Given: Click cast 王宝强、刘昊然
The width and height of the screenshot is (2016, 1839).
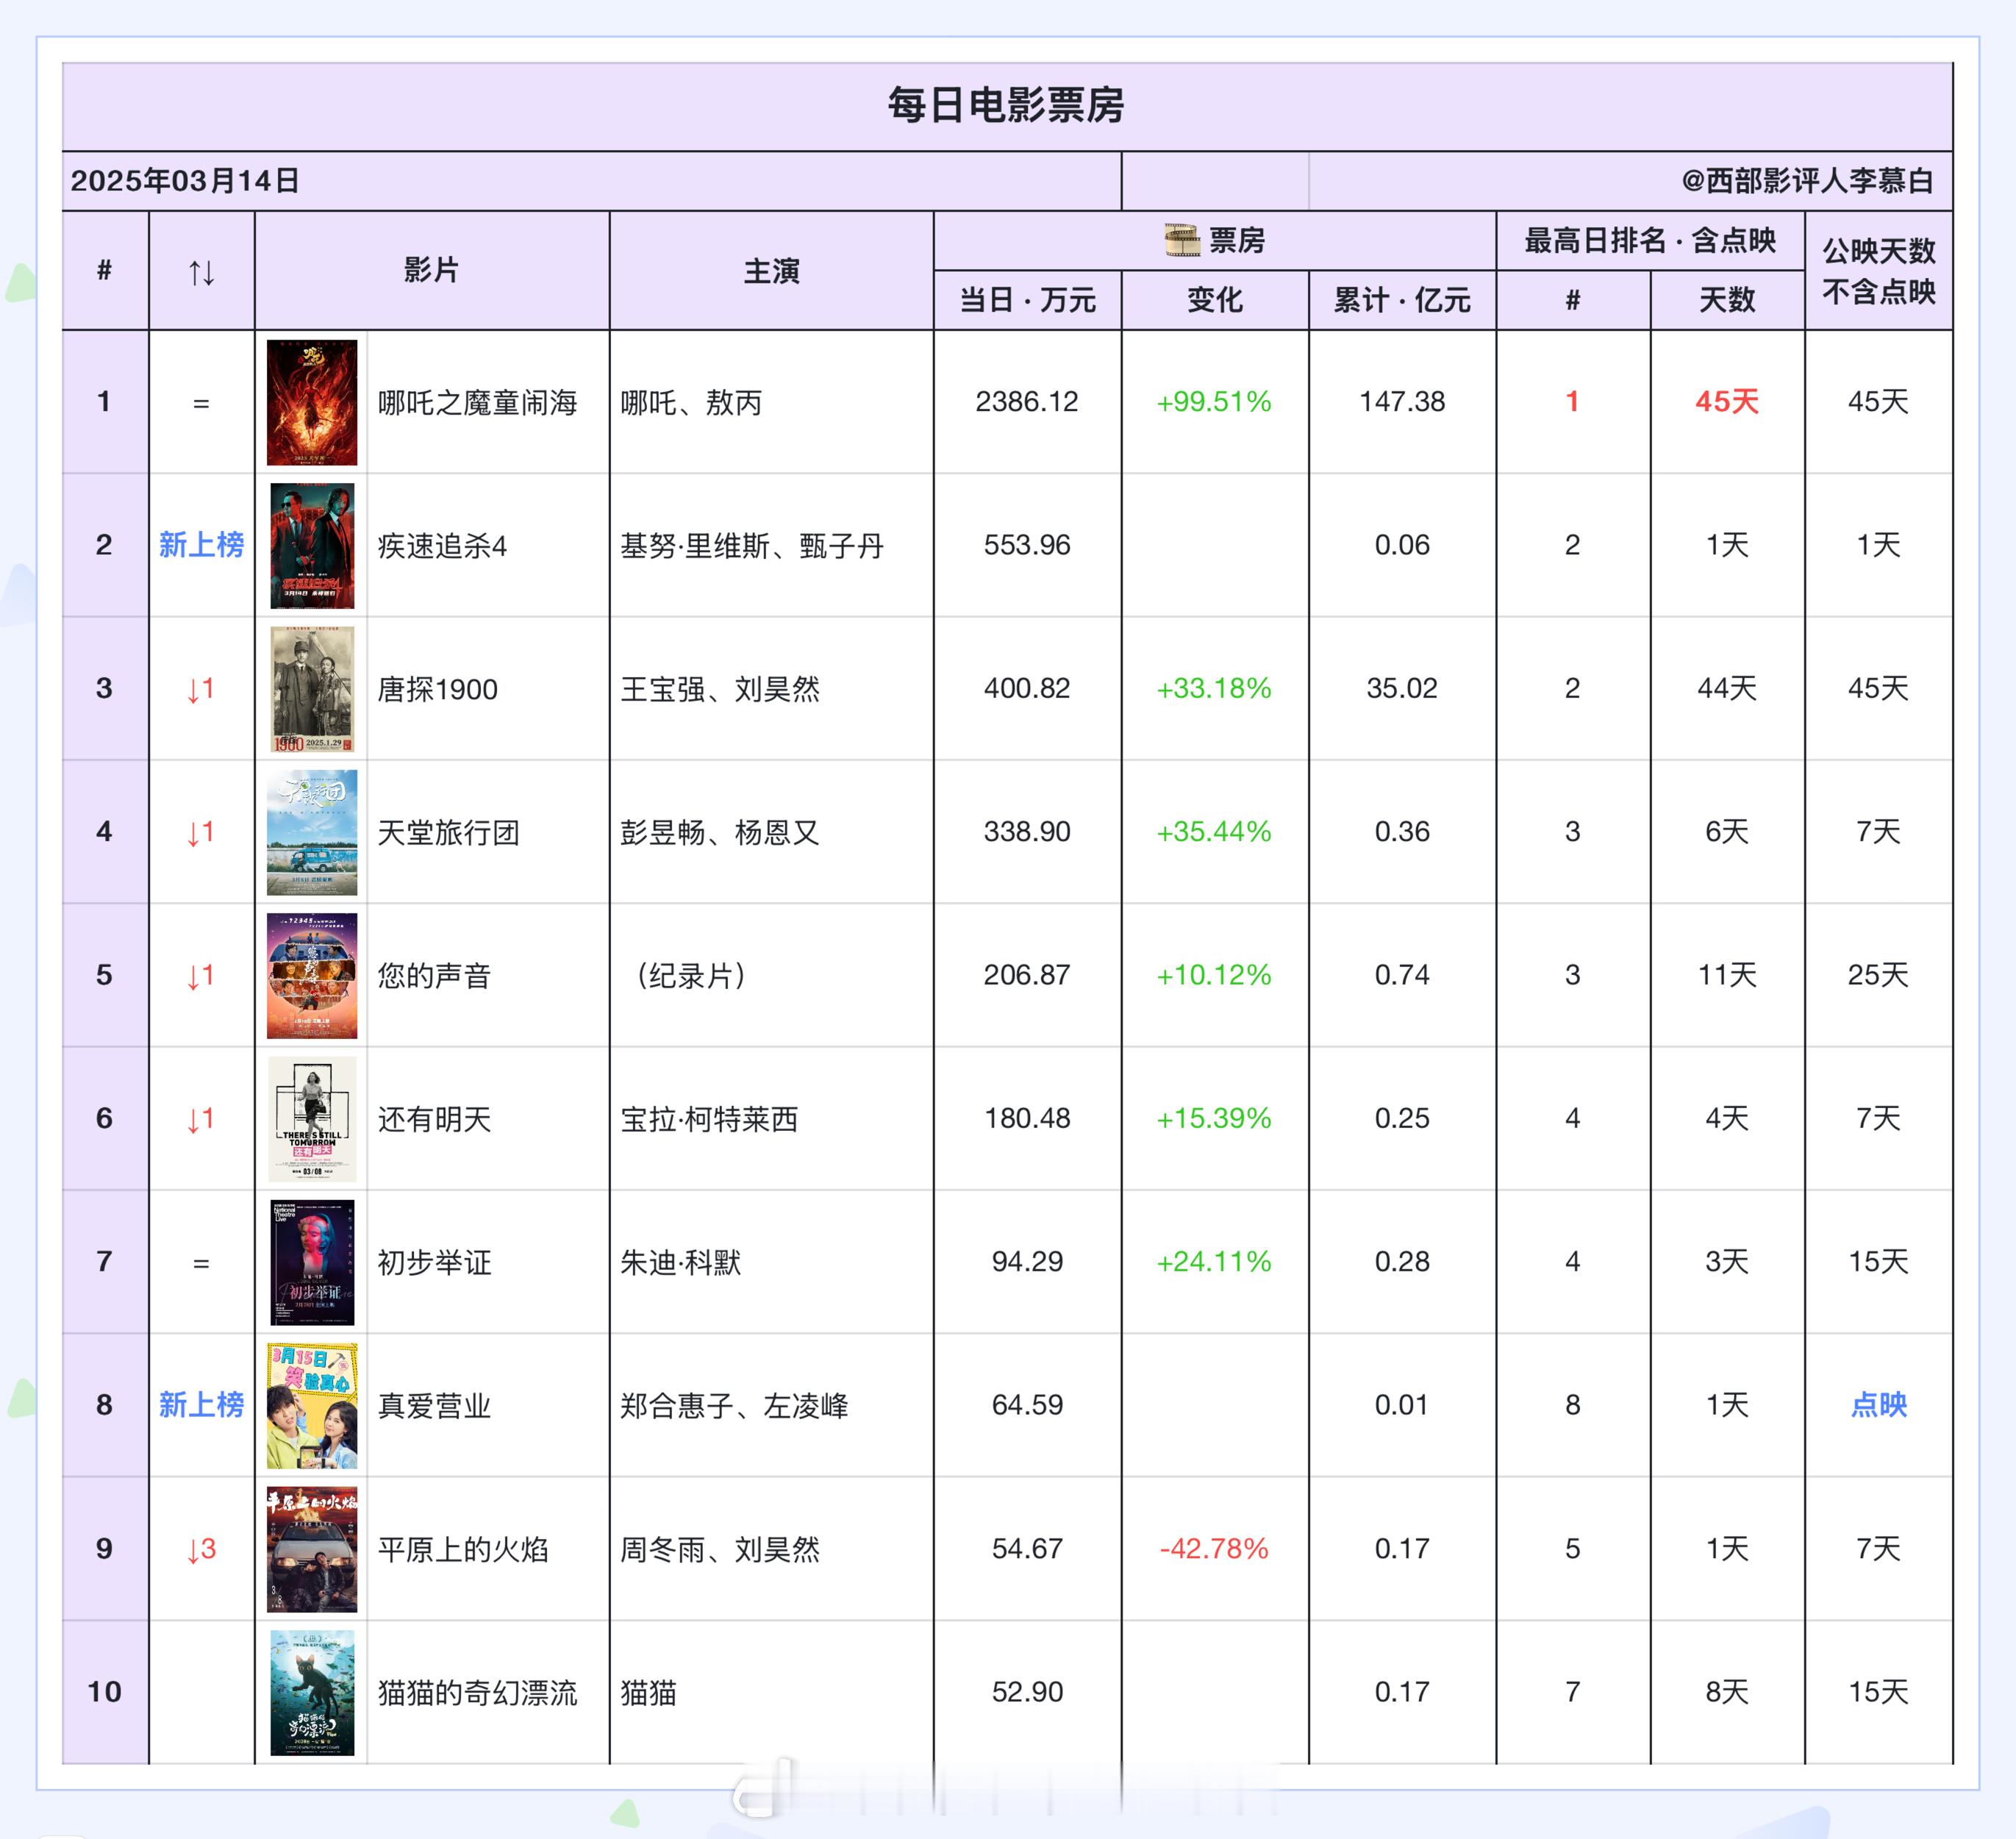Looking at the screenshot, I should pos(720,689).
